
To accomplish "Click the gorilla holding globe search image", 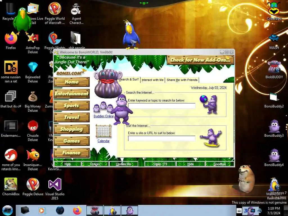I will tap(209, 105).
